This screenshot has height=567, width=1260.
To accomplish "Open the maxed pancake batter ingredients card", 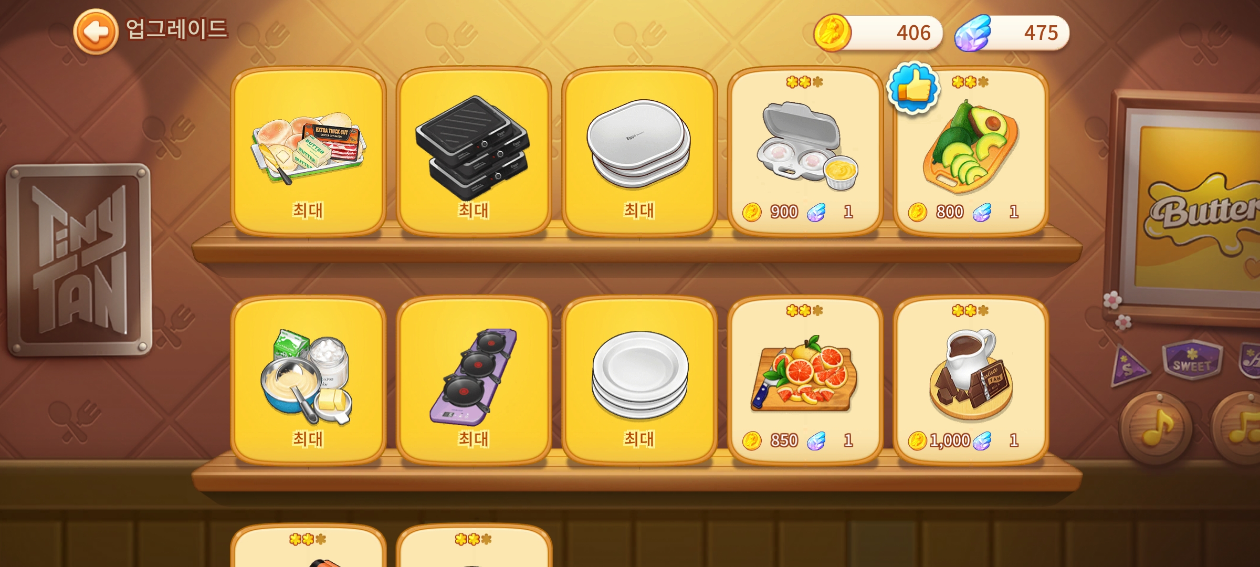I will [308, 381].
